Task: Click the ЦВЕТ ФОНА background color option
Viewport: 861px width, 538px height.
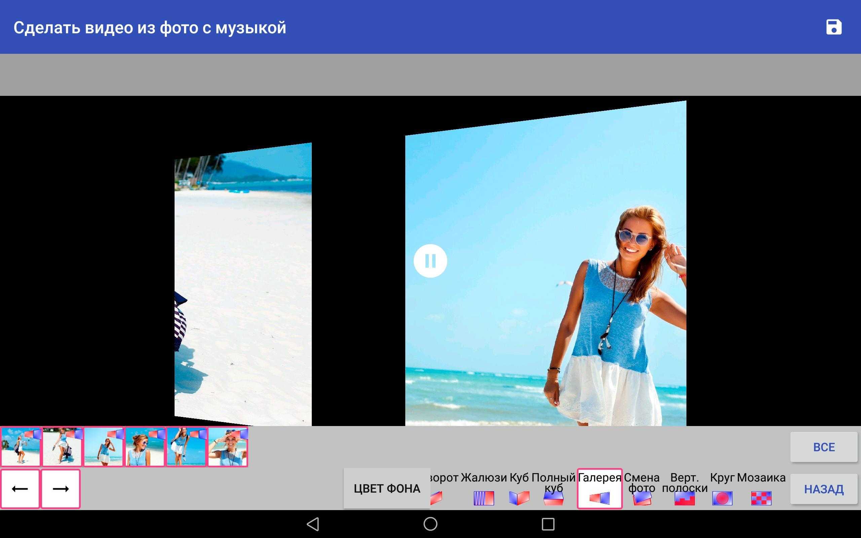Action: pyautogui.click(x=387, y=489)
